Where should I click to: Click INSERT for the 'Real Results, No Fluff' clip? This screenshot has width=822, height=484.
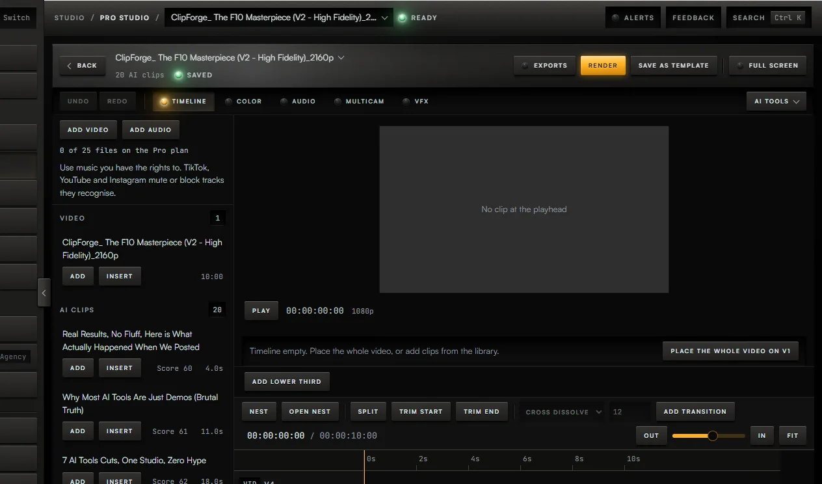point(120,368)
